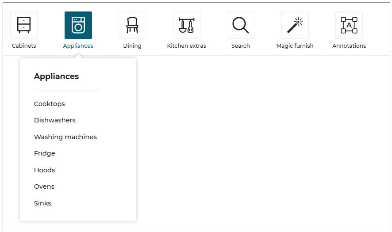Click the Kitchen extras text label

(186, 46)
